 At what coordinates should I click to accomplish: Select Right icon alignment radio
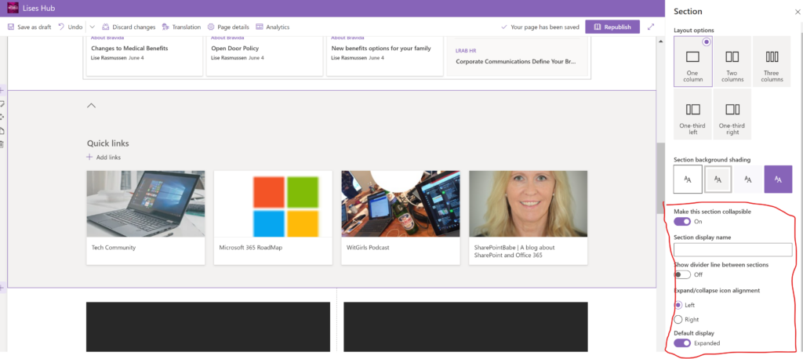coord(678,320)
